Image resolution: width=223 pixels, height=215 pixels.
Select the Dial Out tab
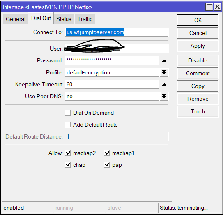pos(41,18)
